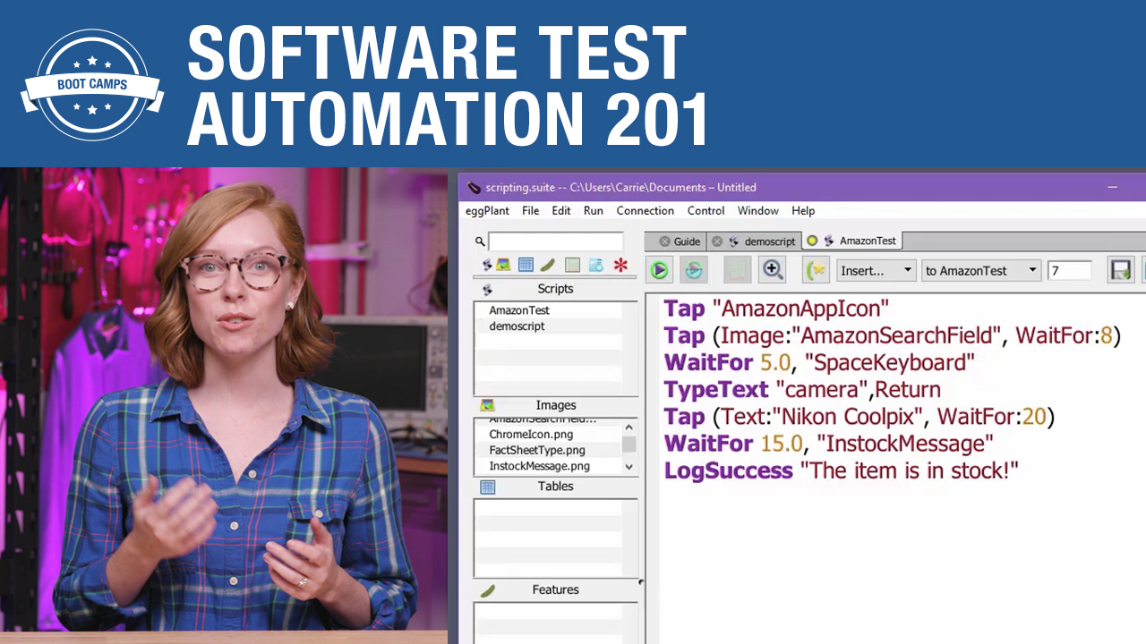Click the Tables section header
1146x644 pixels.
(556, 487)
